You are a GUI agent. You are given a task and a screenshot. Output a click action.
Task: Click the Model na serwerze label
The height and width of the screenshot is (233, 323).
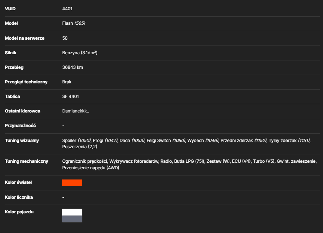click(24, 38)
